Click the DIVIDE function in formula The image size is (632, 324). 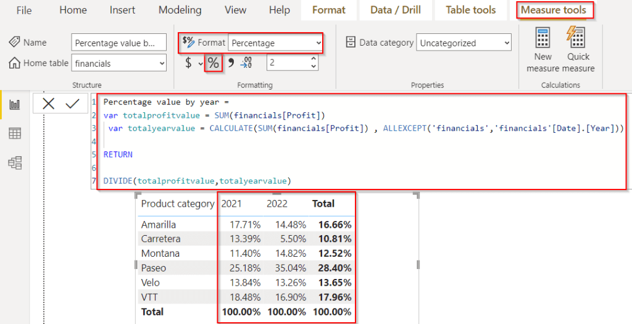coord(118,181)
